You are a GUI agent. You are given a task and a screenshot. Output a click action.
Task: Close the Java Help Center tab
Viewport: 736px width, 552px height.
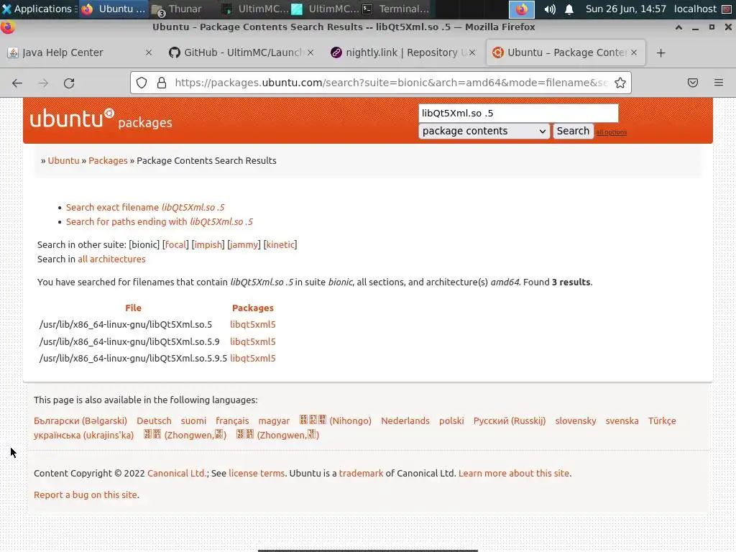pyautogui.click(x=148, y=52)
